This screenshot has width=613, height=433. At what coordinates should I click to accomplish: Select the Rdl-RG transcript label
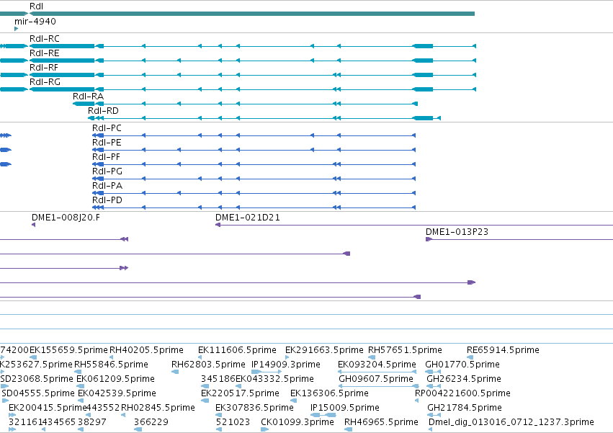(x=45, y=81)
